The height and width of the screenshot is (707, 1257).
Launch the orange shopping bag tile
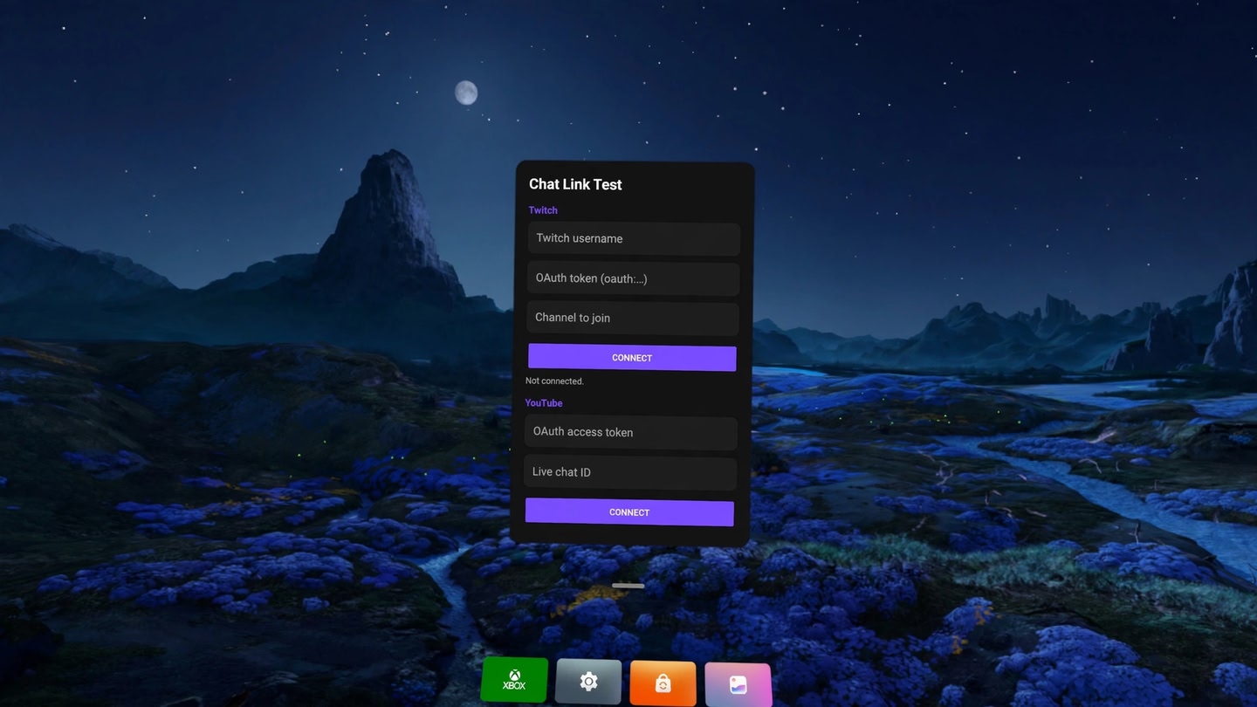coord(663,683)
